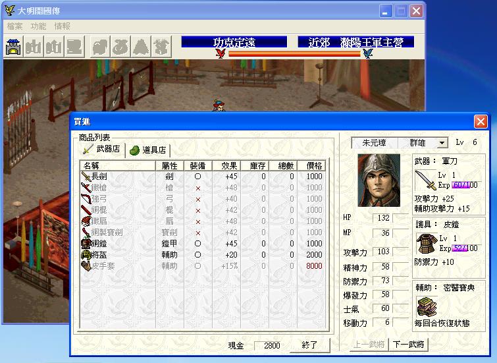This screenshot has height=363, width=497.
Task: Click the +15% effect cell
Action: tap(230, 266)
